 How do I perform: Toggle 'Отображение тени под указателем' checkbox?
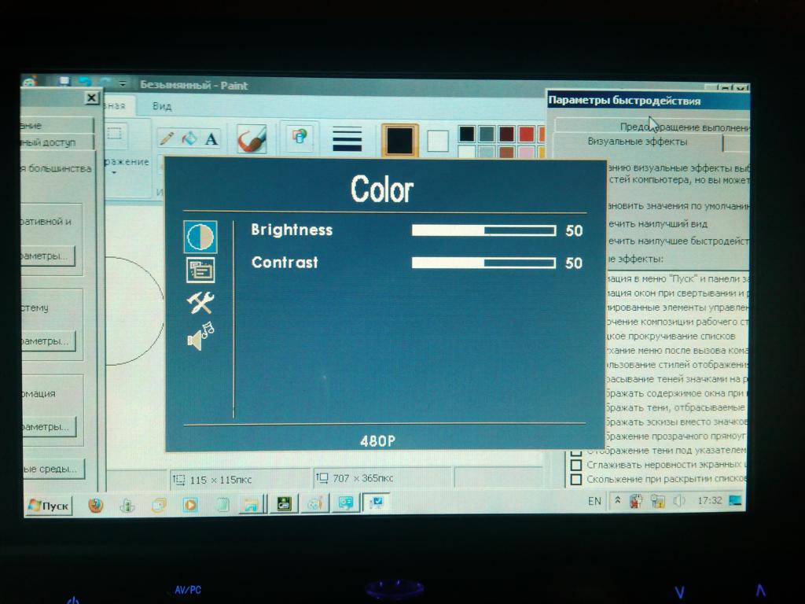point(576,451)
